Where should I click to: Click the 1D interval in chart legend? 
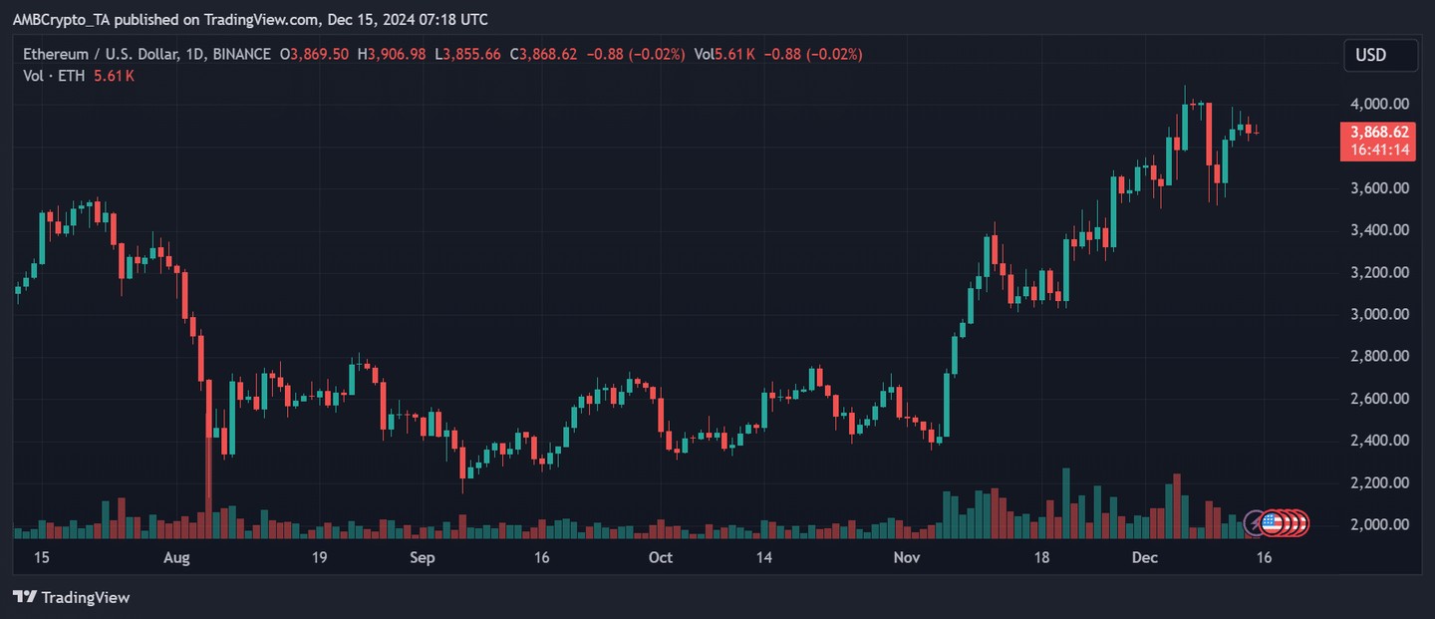192,54
